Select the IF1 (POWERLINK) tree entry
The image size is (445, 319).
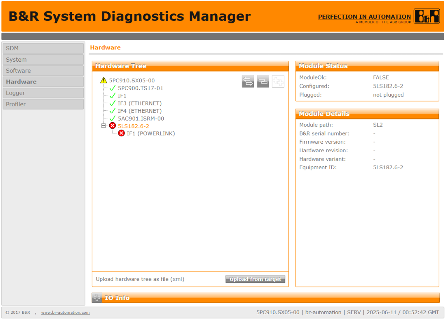coord(151,134)
